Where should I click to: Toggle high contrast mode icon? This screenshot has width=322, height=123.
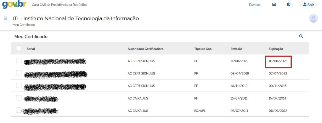click(289, 4)
